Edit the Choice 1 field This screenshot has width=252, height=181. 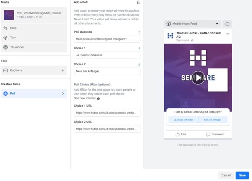[107, 55]
